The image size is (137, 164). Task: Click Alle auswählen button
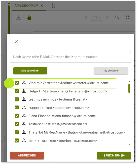tap(30, 71)
